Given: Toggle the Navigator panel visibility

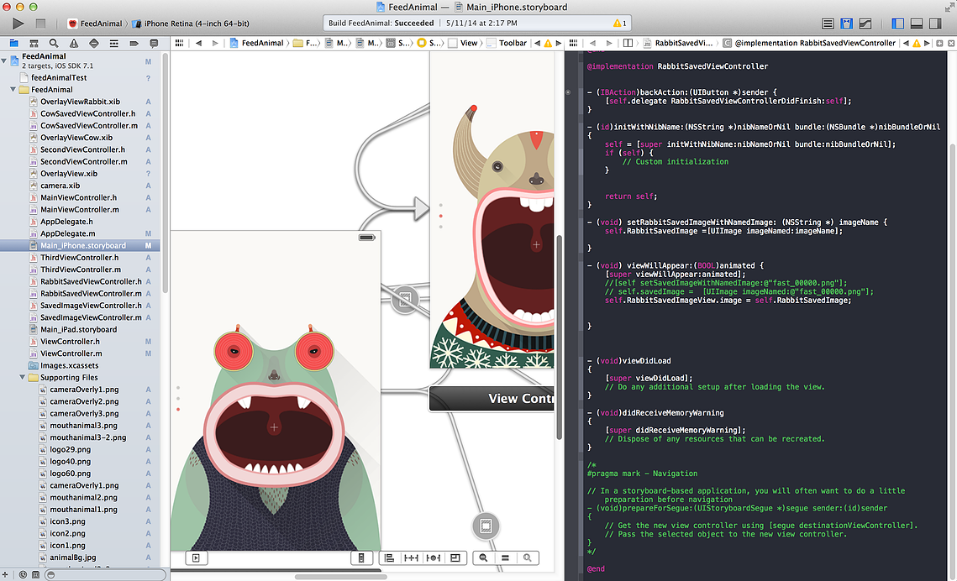Looking at the screenshot, I should [x=898, y=24].
